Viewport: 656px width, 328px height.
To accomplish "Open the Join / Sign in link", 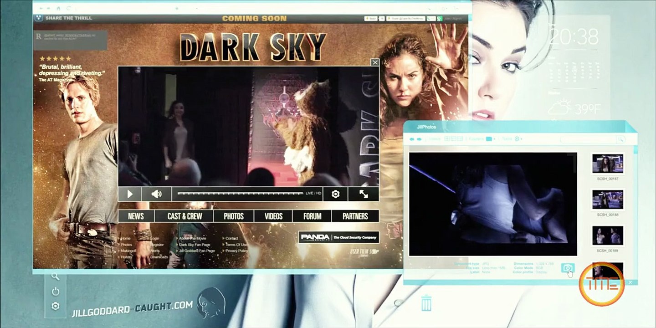I will pyautogui.click(x=453, y=19).
